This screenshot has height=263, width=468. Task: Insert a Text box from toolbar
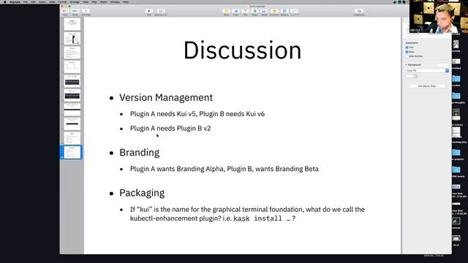click(246, 11)
